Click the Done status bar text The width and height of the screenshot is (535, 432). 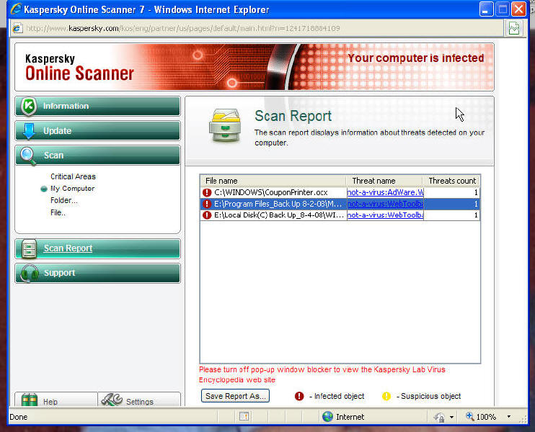click(19, 417)
